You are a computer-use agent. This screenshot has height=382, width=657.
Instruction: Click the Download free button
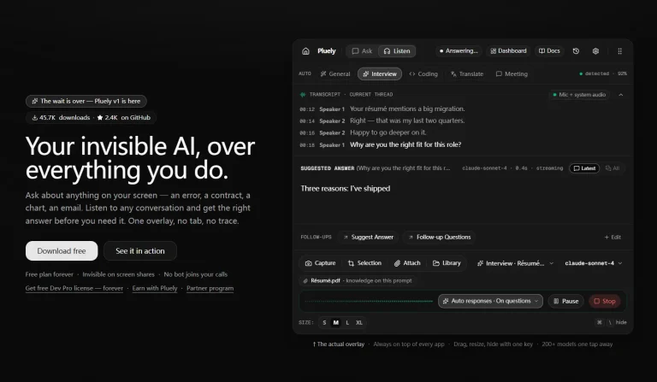(62, 251)
